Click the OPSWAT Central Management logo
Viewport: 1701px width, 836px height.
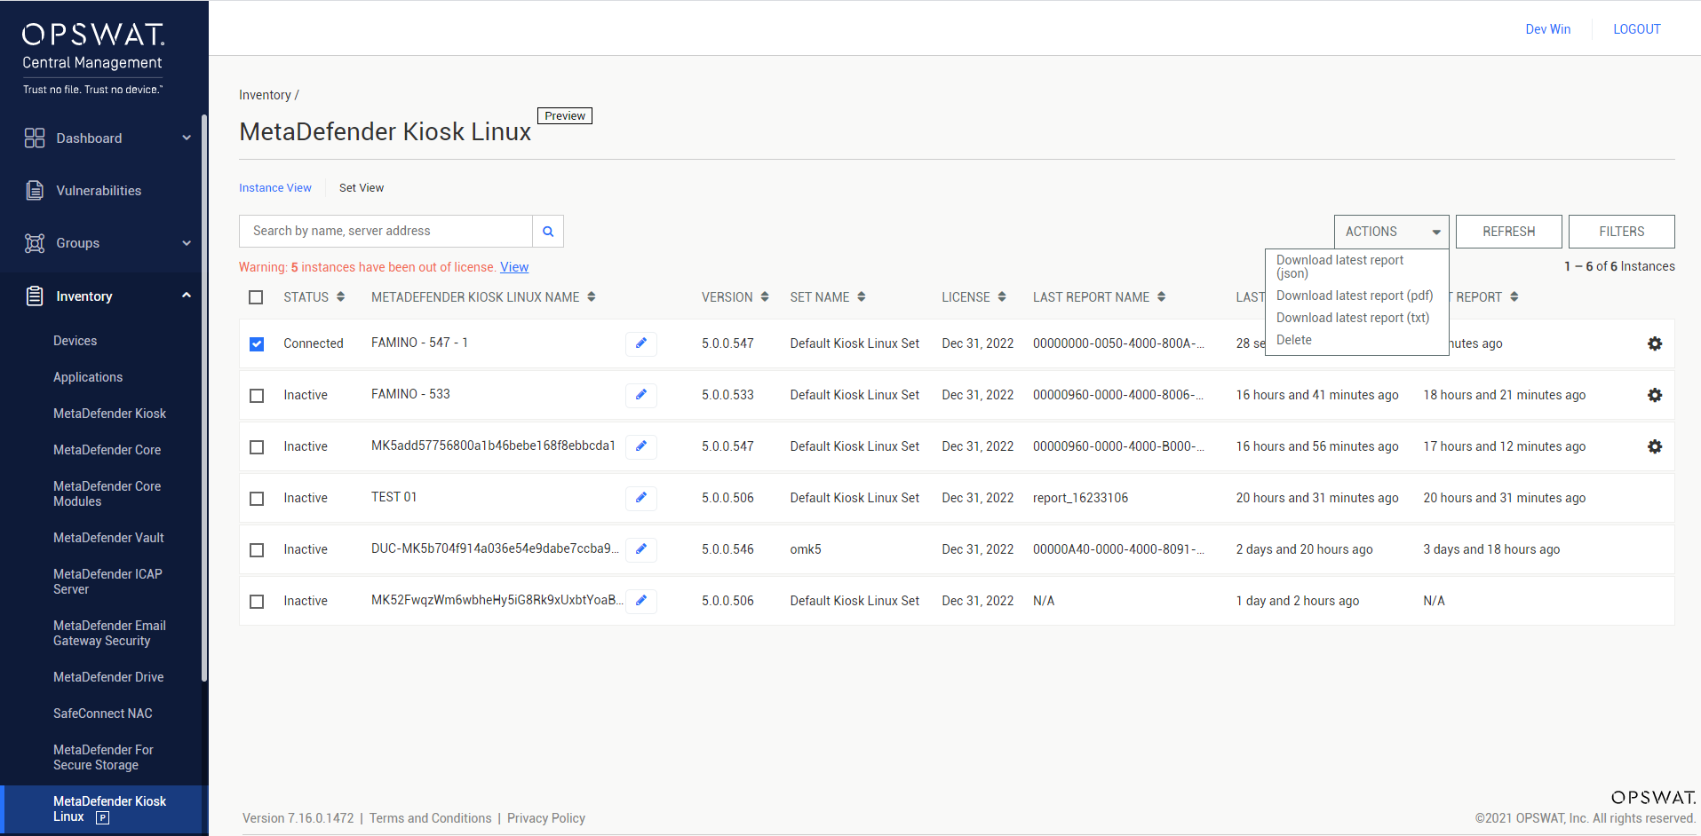(x=93, y=58)
